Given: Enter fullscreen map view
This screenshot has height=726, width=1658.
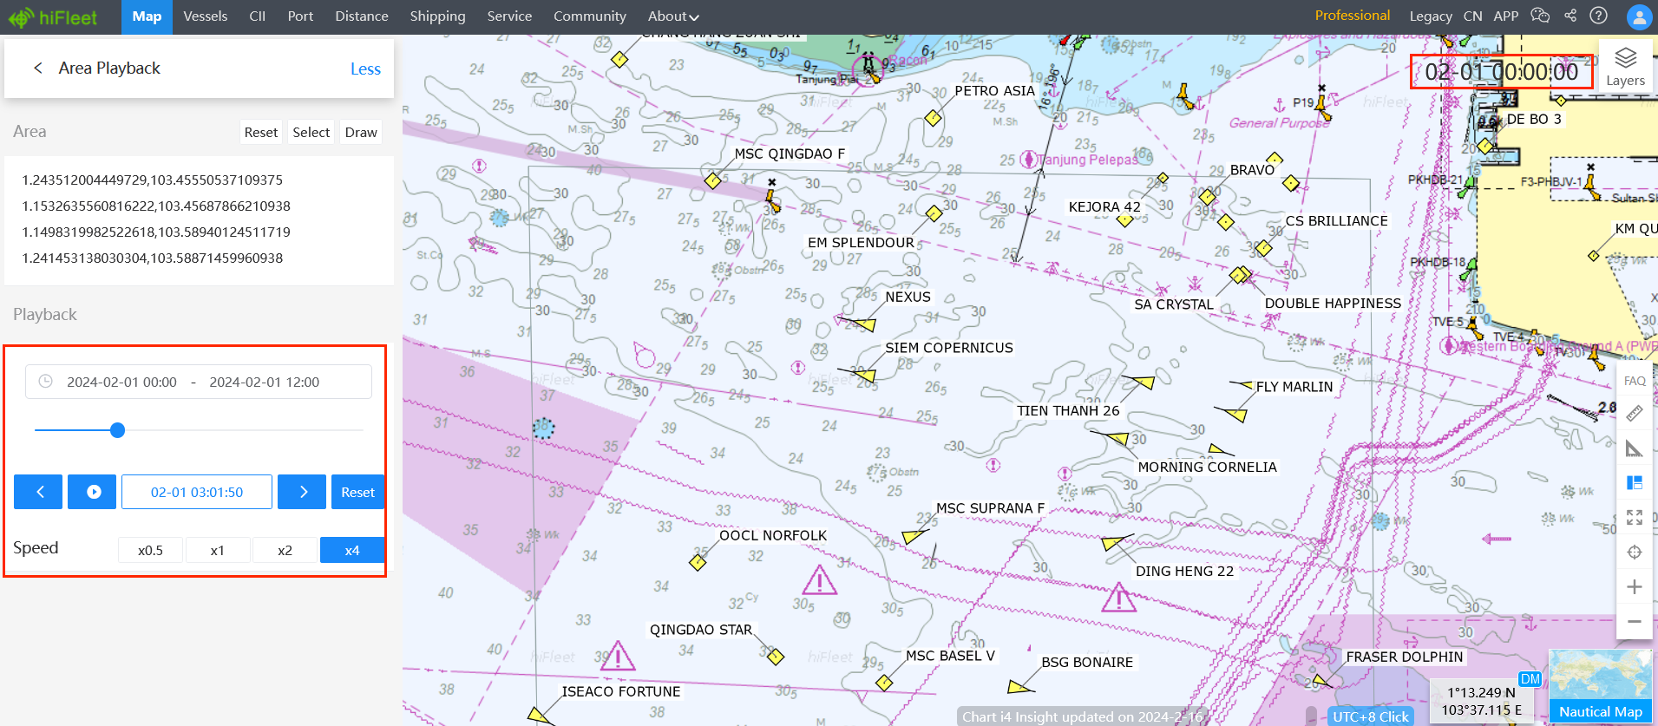Looking at the screenshot, I should [1635, 518].
